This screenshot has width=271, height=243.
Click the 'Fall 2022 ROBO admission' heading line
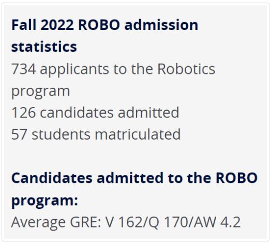pyautogui.click(x=105, y=25)
